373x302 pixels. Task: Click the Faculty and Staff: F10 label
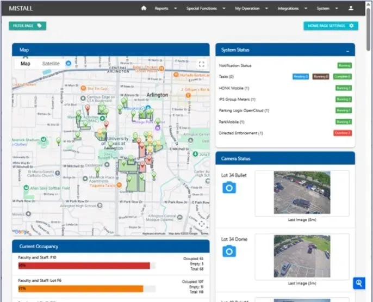(38, 257)
